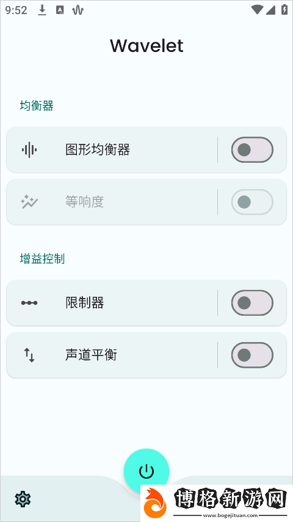Tap the 声道平衡 up-down arrows icon

29,355
